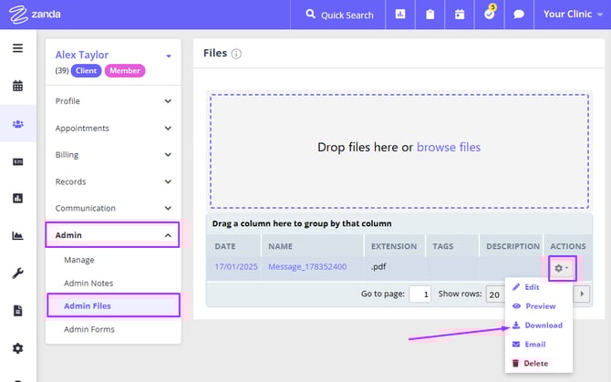Click the clipboard icon in top bar
The height and width of the screenshot is (382, 611).
click(x=430, y=15)
